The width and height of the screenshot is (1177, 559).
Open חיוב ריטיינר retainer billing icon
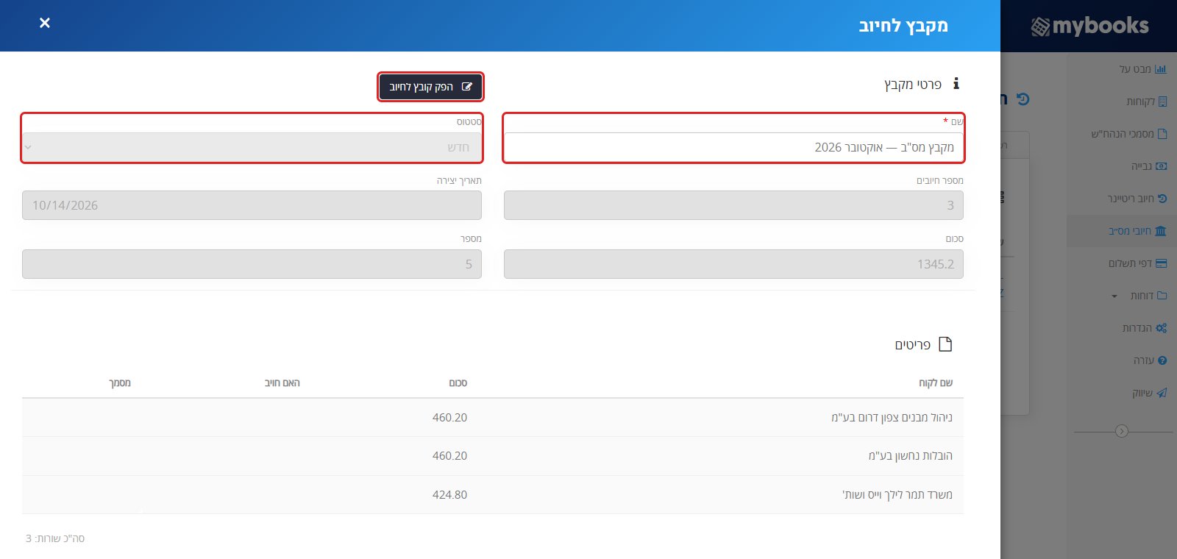point(1162,199)
